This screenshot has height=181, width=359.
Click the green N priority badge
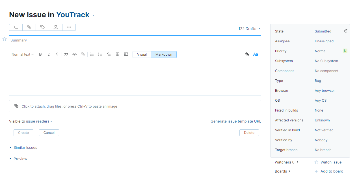click(345, 51)
